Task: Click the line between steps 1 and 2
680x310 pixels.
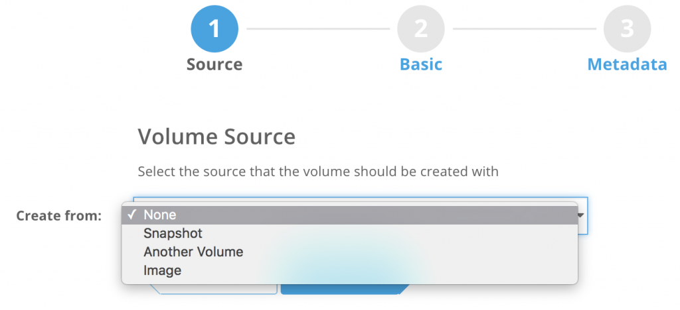Action: 317,28
